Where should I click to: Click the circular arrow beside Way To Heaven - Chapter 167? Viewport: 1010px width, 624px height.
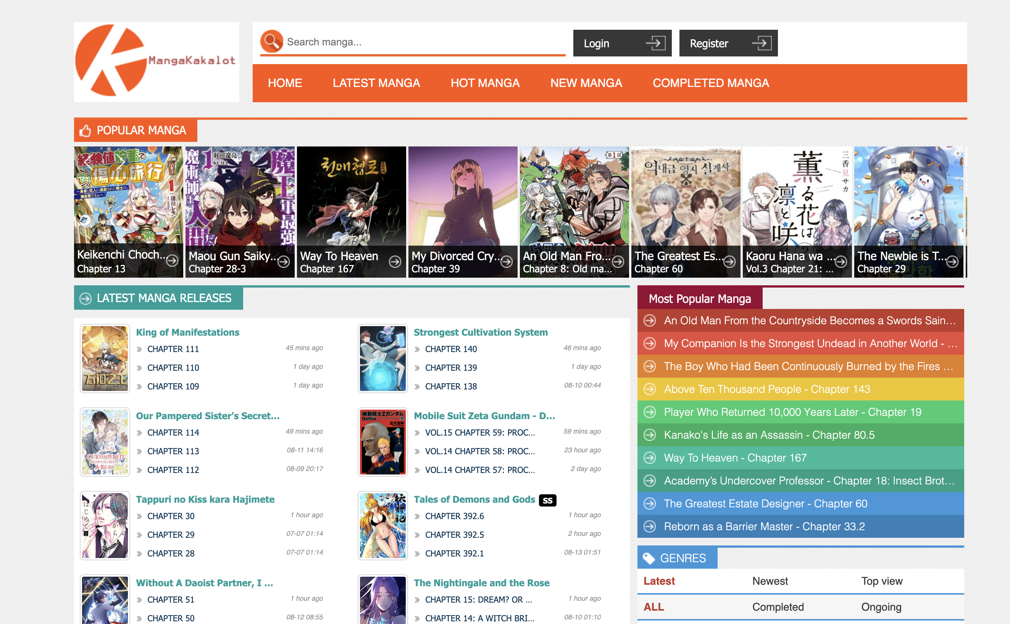[650, 458]
